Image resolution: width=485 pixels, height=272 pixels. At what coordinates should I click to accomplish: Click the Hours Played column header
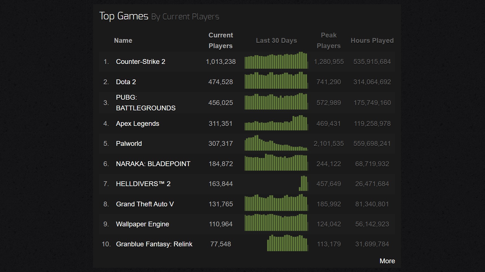coord(372,41)
